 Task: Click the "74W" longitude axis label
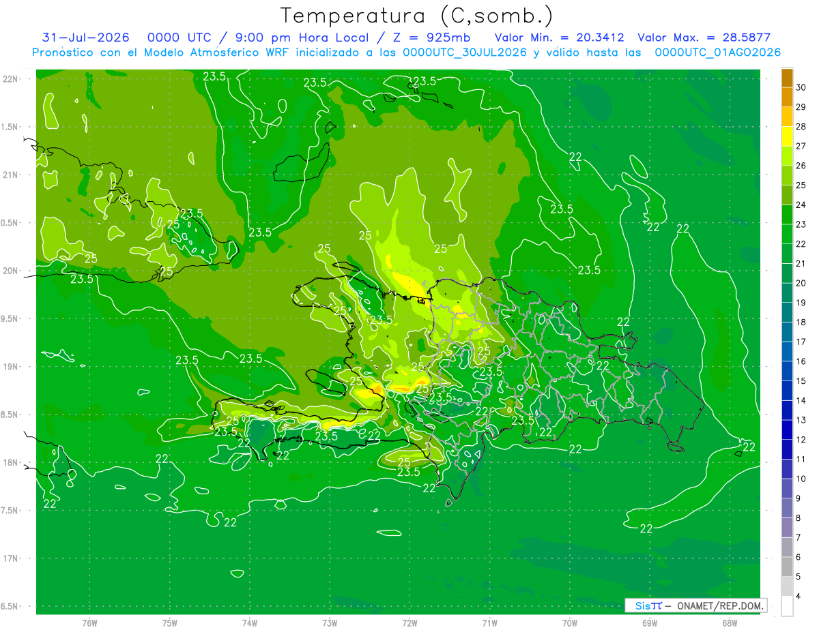pyautogui.click(x=250, y=623)
